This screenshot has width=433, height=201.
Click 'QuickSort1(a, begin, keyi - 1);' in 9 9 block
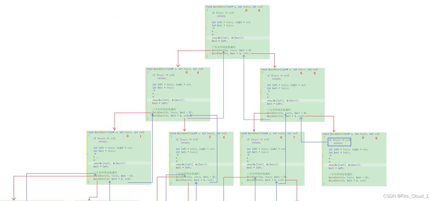point(349,178)
